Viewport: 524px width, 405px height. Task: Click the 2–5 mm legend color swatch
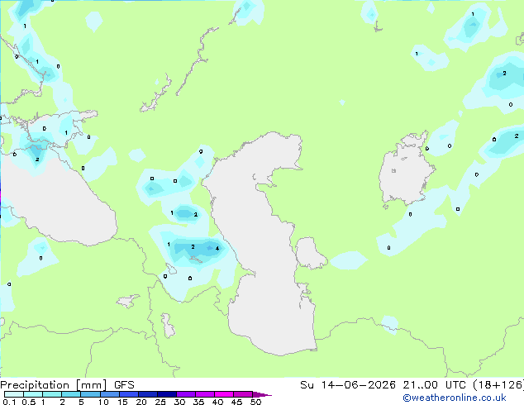(x=71, y=394)
